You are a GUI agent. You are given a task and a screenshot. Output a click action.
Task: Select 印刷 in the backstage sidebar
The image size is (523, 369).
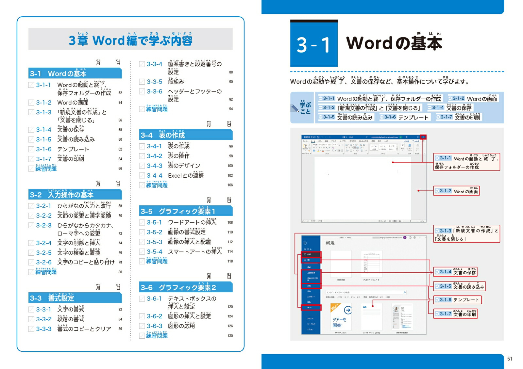coord(311,286)
